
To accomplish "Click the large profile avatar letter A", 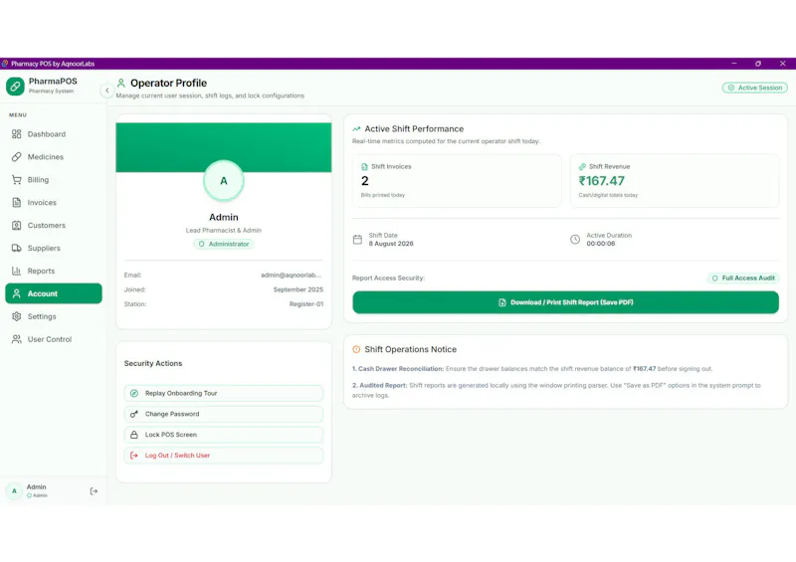I will [x=224, y=181].
